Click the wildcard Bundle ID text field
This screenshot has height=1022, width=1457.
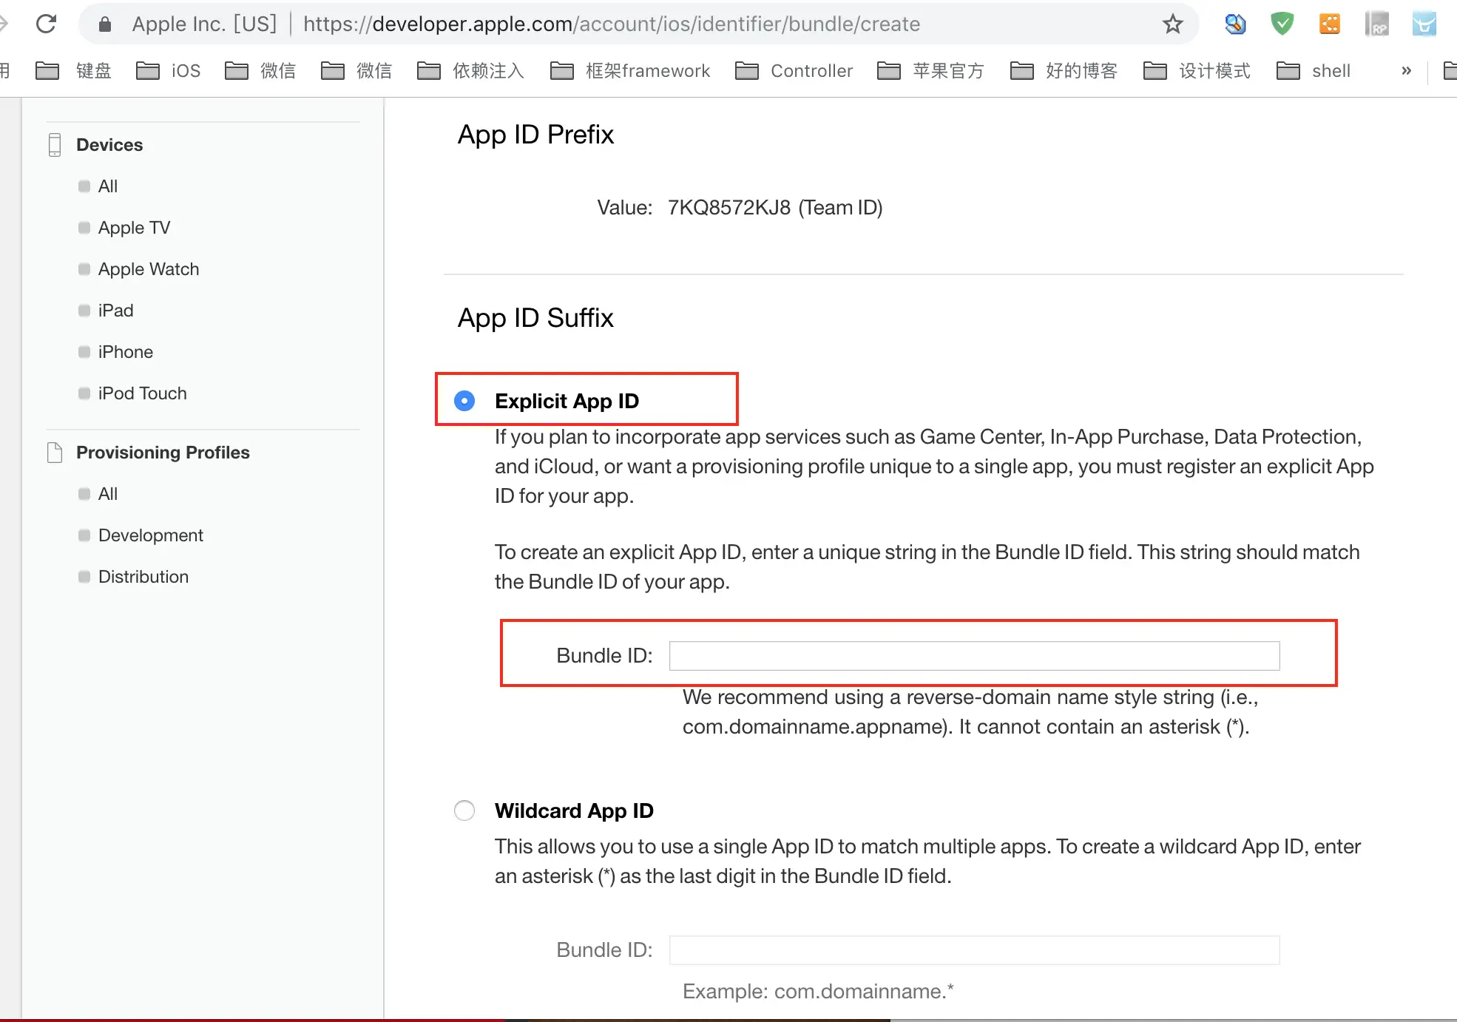point(974,950)
